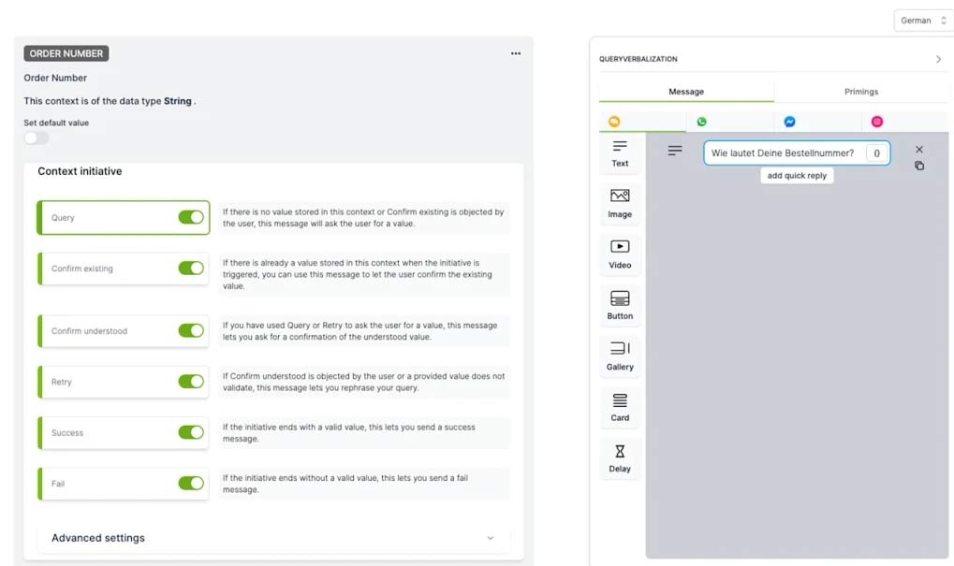The height and width of the screenshot is (566, 954).
Task: Click the 'Context initiative' heading
Action: [80, 171]
